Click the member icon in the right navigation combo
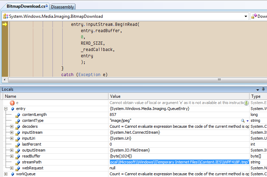267x177 pixels. pyautogui.click(x=254, y=16)
